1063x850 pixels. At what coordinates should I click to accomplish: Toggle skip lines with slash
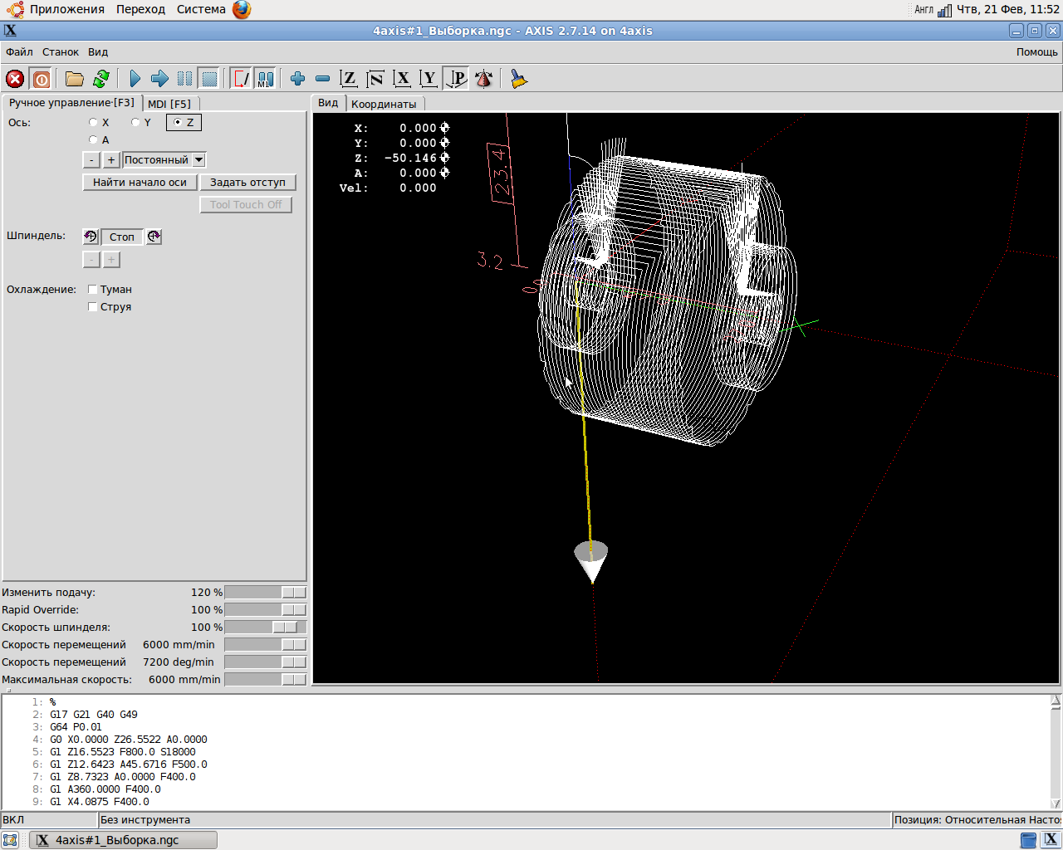[241, 79]
